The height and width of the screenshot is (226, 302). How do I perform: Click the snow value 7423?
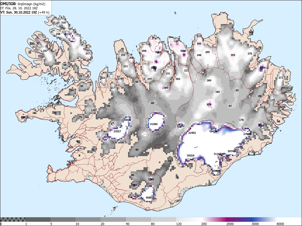point(261,126)
